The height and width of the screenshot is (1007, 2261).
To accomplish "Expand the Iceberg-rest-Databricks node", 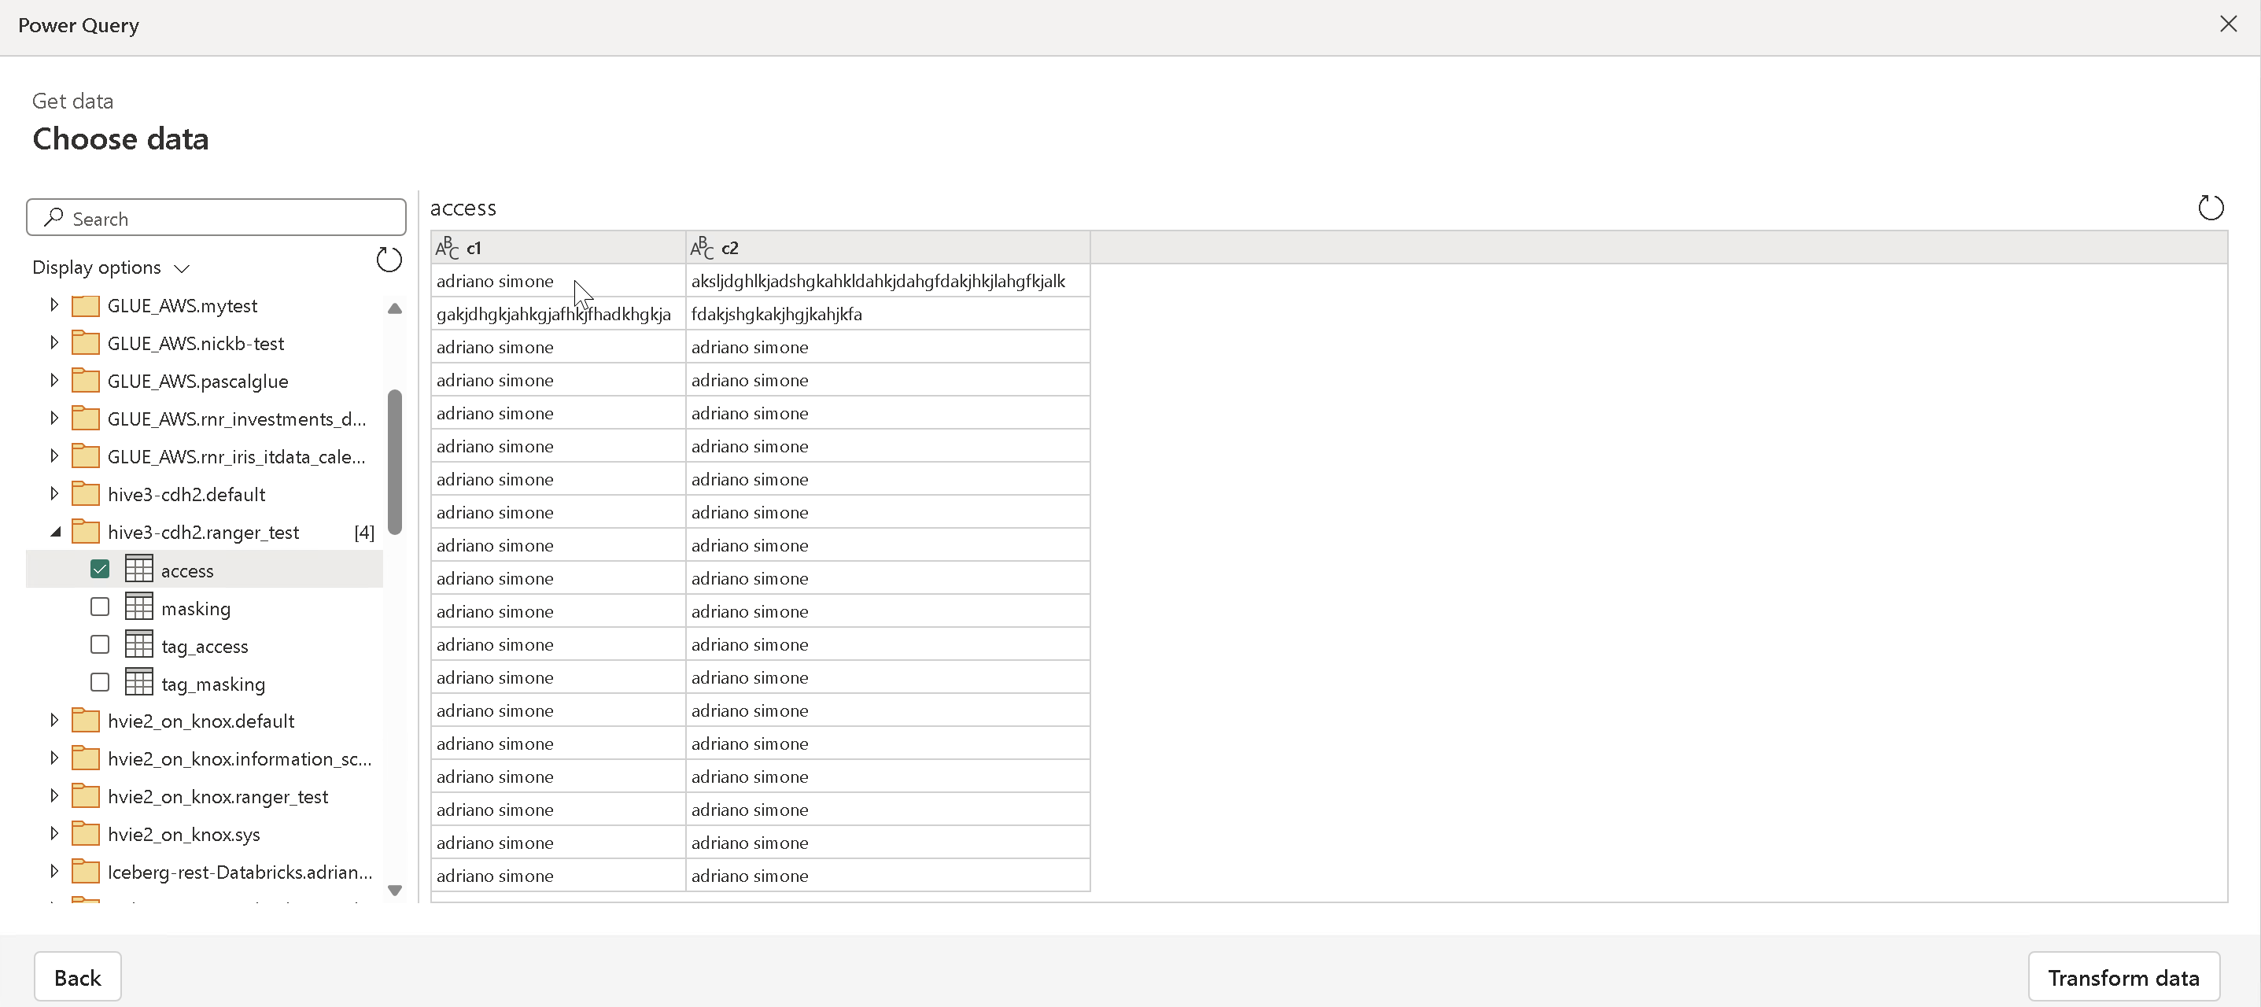I will pos(53,872).
